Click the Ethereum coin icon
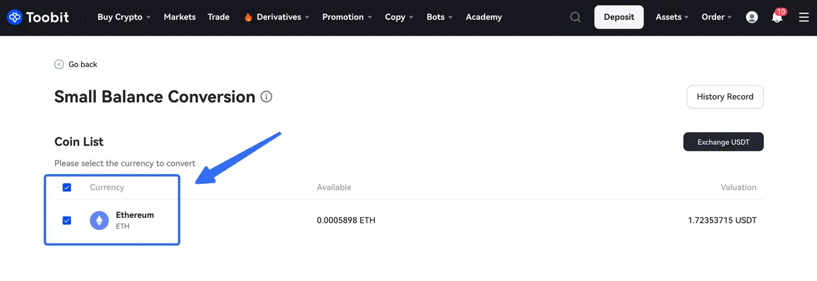This screenshot has width=817, height=281. [99, 220]
